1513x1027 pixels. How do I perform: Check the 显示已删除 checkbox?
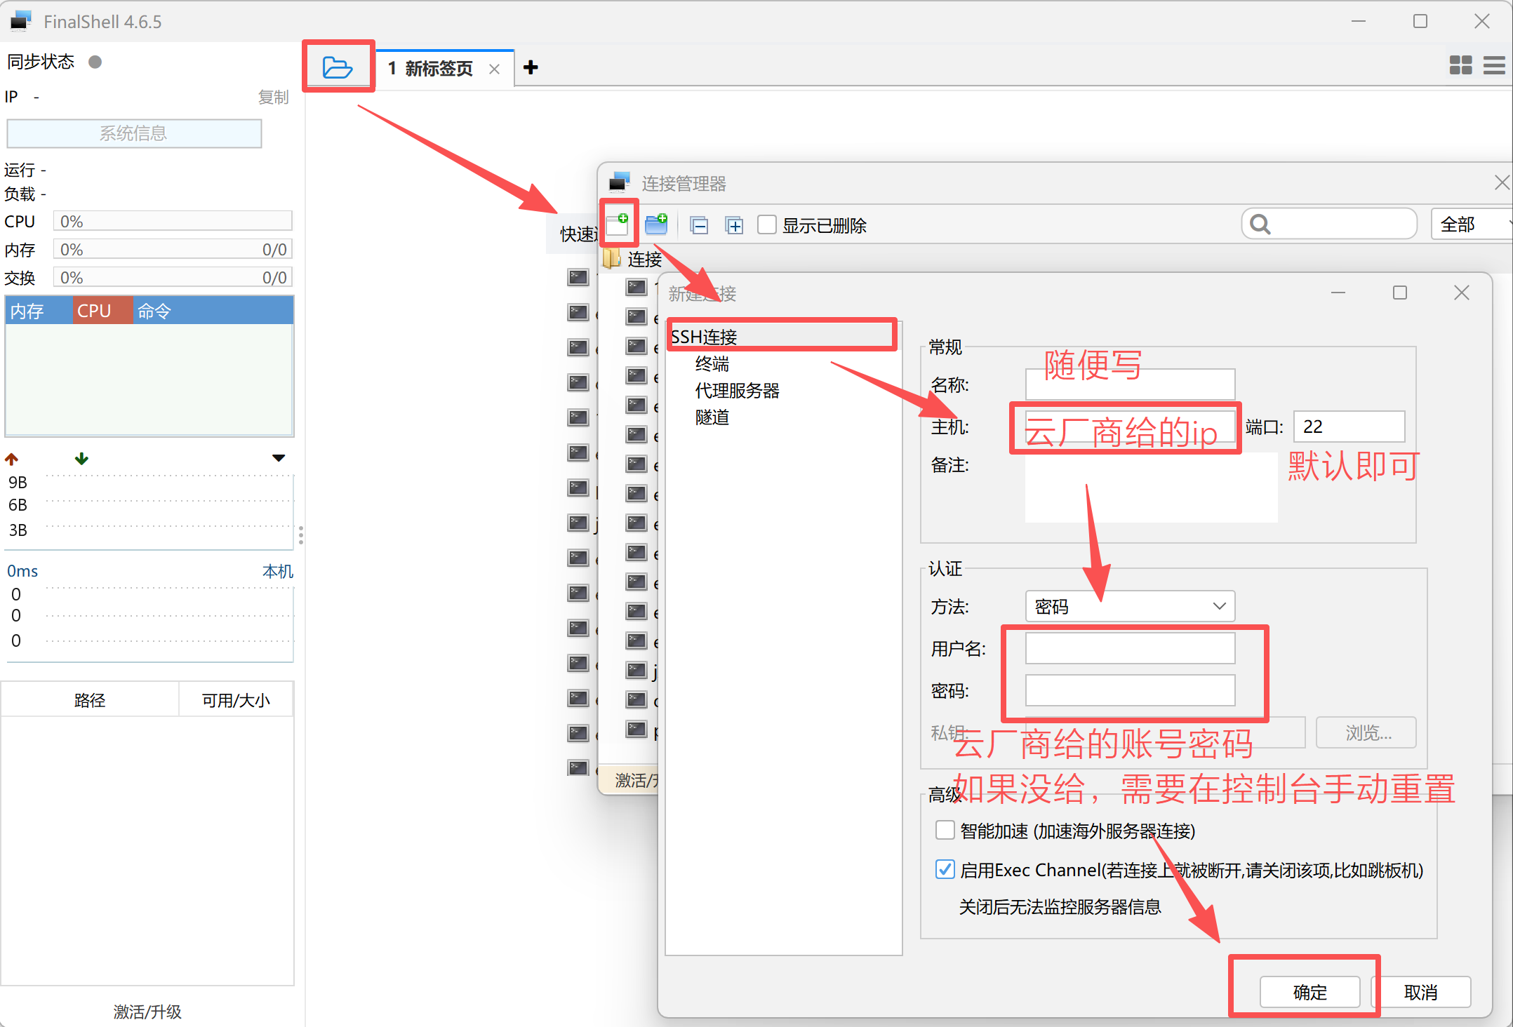(766, 224)
